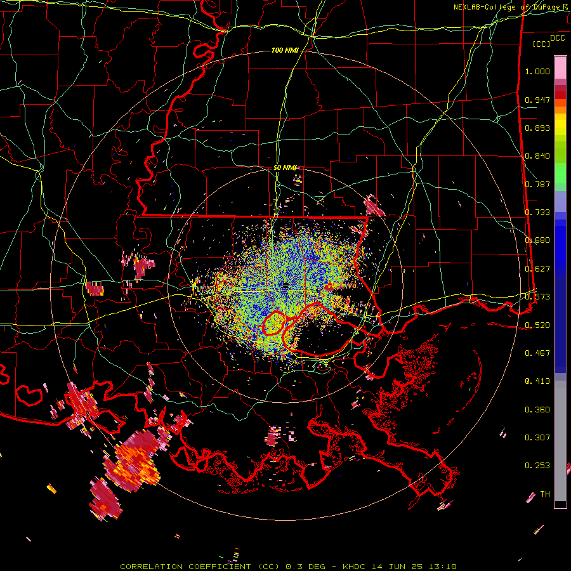
Task: Click the 0.893 scale value
Action: 537,128
